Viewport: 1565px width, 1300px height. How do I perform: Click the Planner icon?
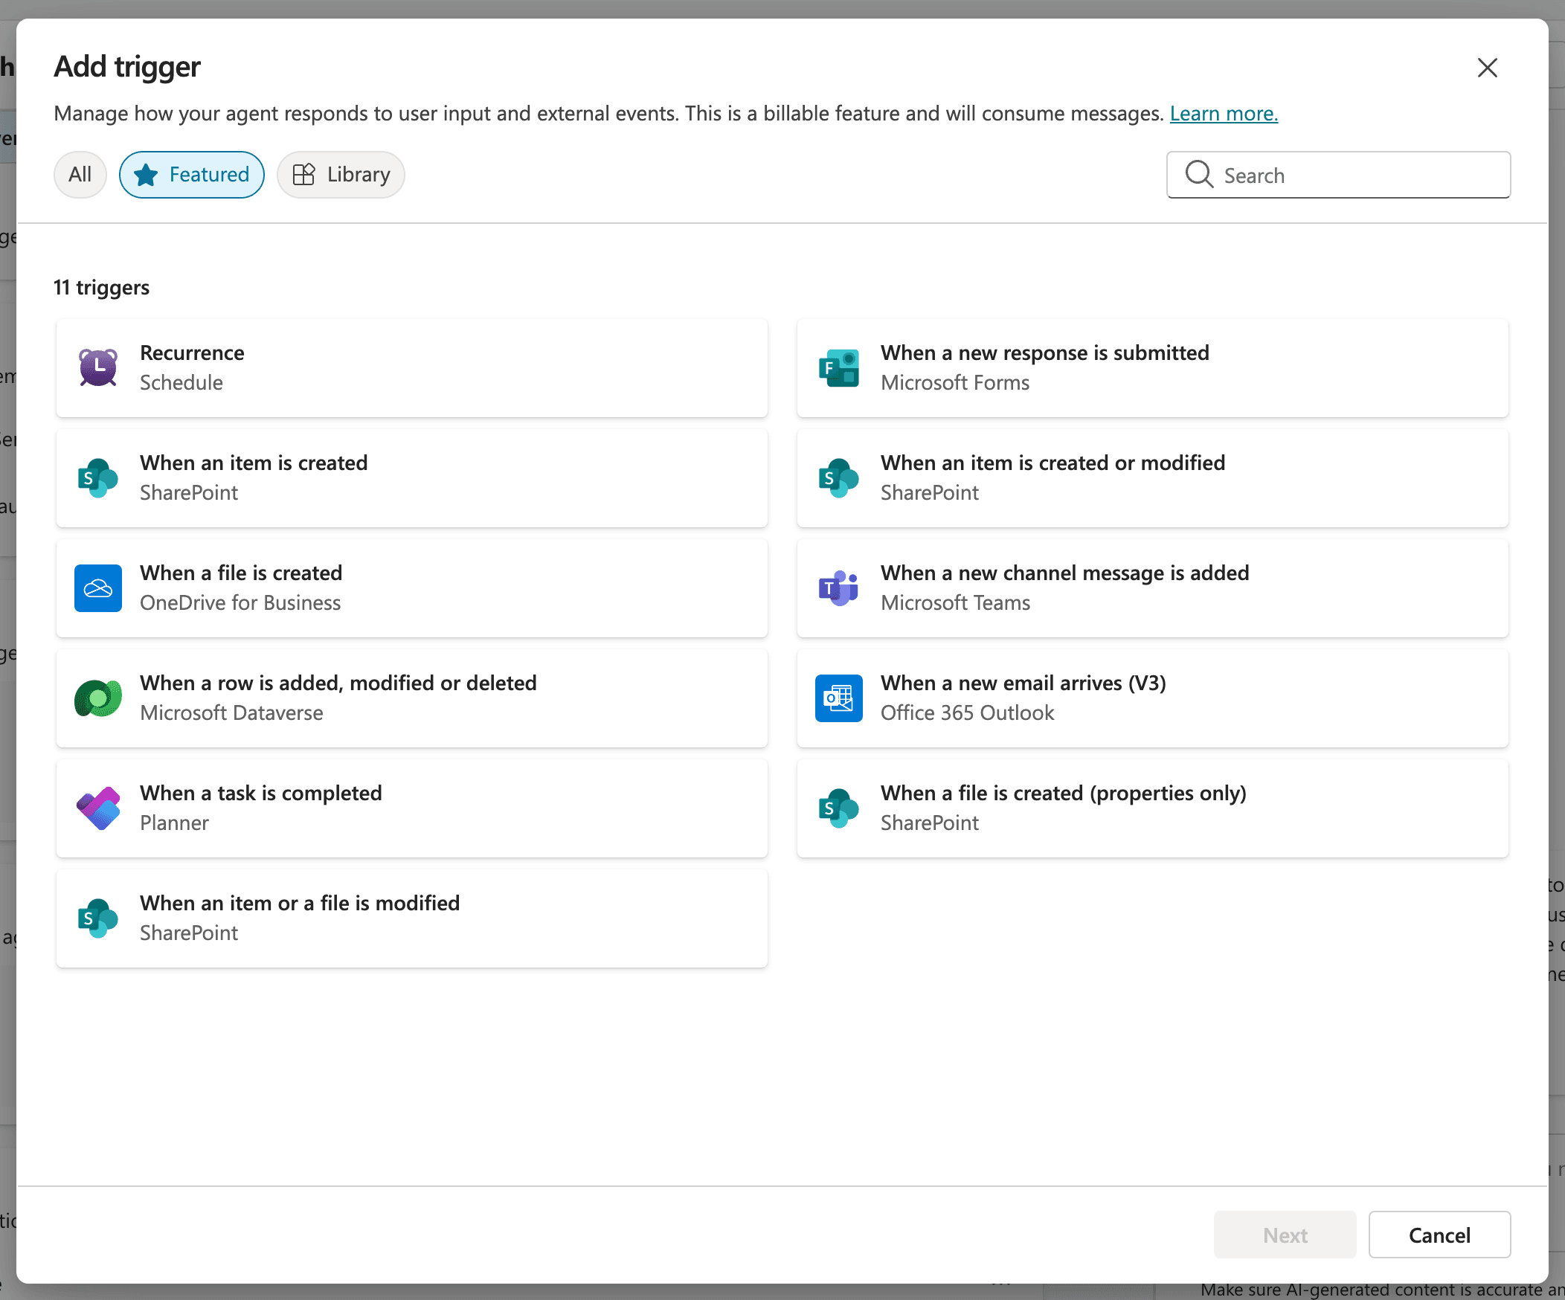[98, 808]
